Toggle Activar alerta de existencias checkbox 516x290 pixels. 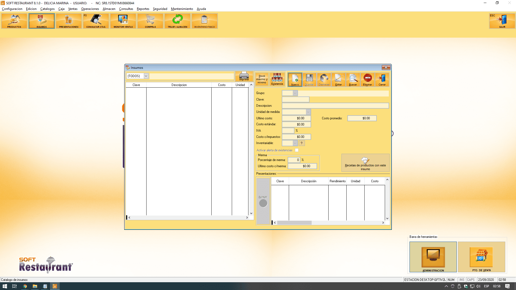pyautogui.click(x=297, y=150)
